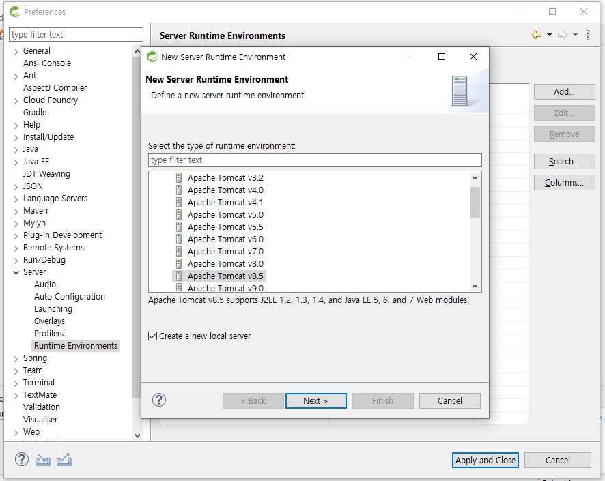Select Apache Tomcat v9.0 in the list
The image size is (605, 481).
click(225, 288)
